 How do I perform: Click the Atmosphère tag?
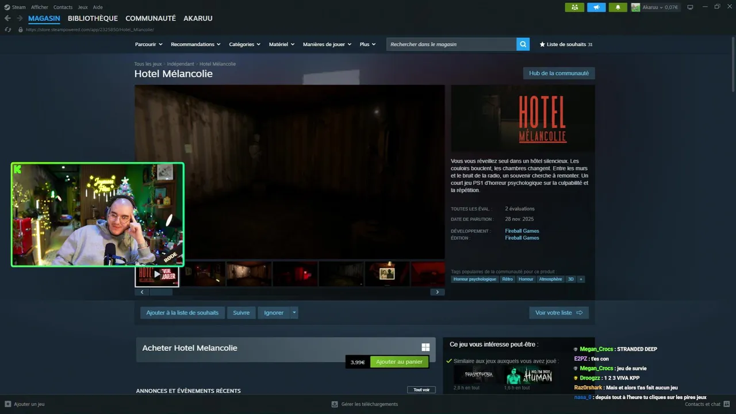[550, 279]
